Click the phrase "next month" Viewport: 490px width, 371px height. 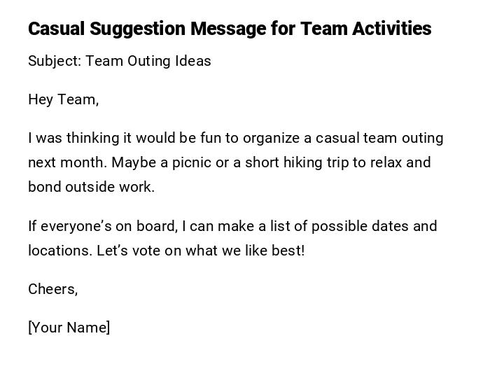click(x=67, y=162)
